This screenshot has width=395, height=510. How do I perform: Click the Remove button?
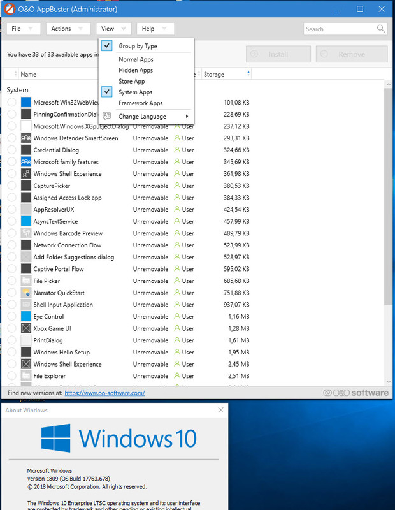(x=352, y=54)
